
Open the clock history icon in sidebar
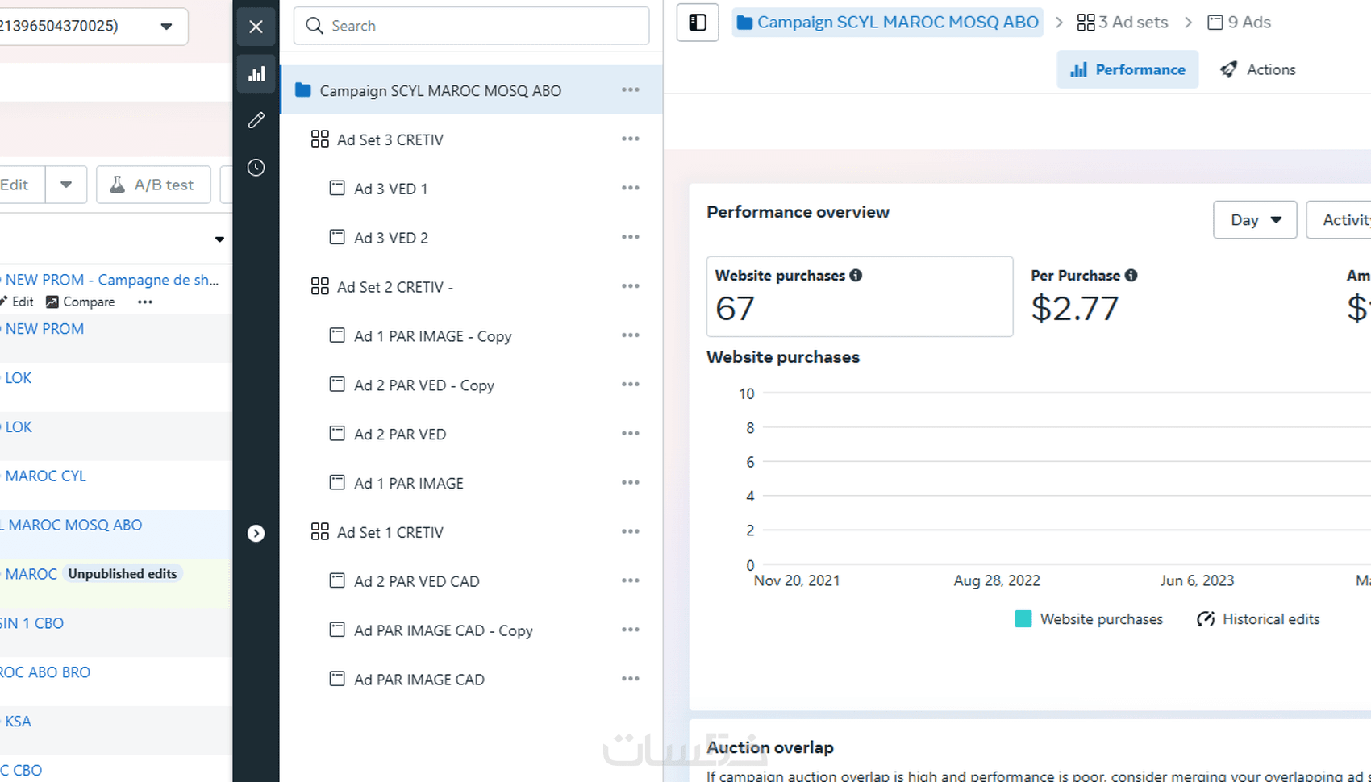[256, 168]
